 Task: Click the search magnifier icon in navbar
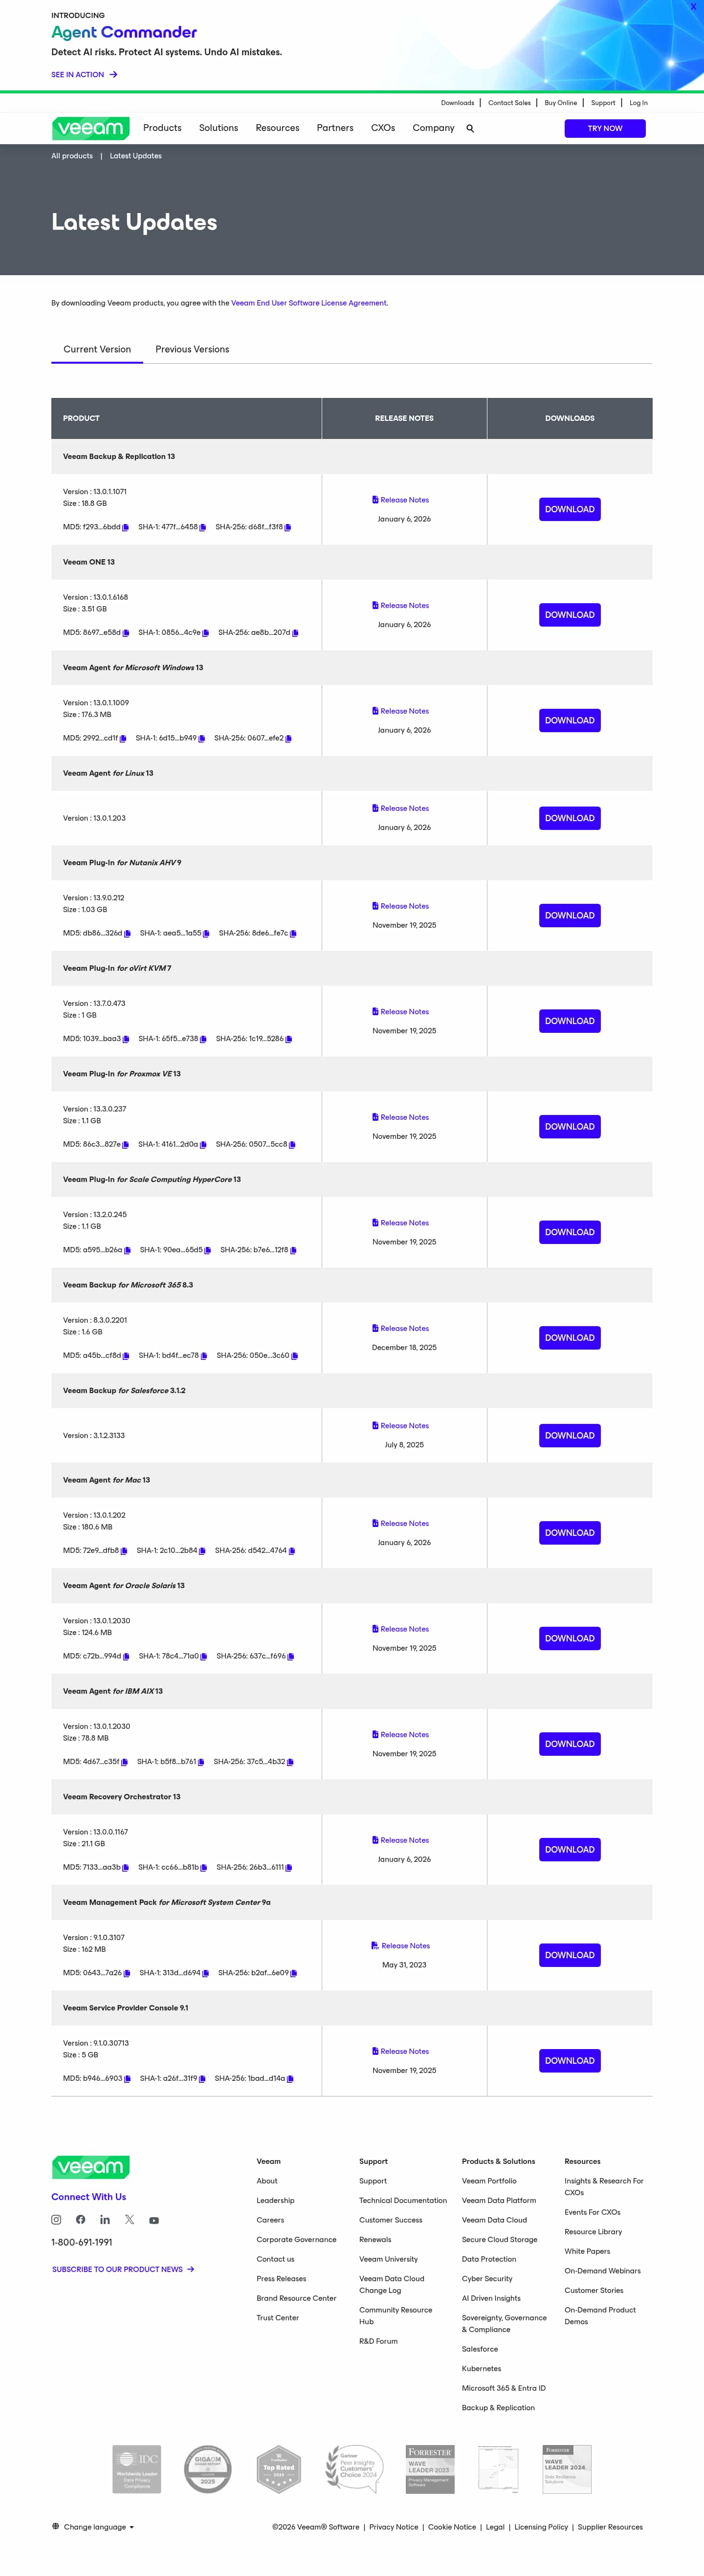470,129
